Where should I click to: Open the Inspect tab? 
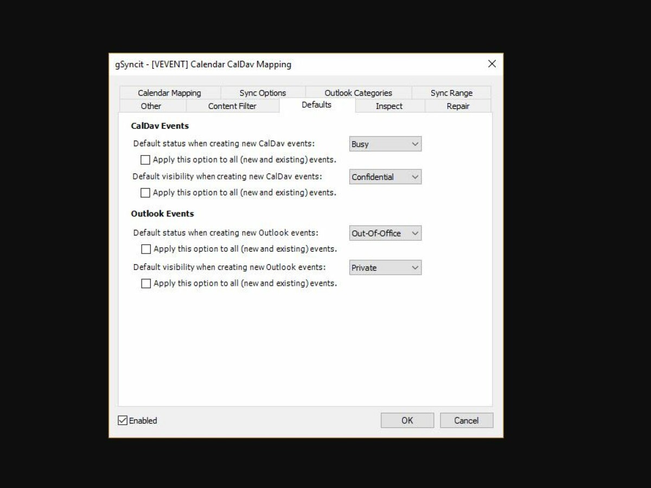390,106
